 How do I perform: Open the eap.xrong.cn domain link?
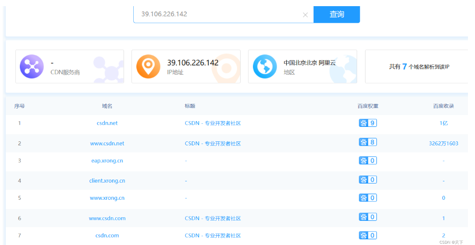click(107, 161)
